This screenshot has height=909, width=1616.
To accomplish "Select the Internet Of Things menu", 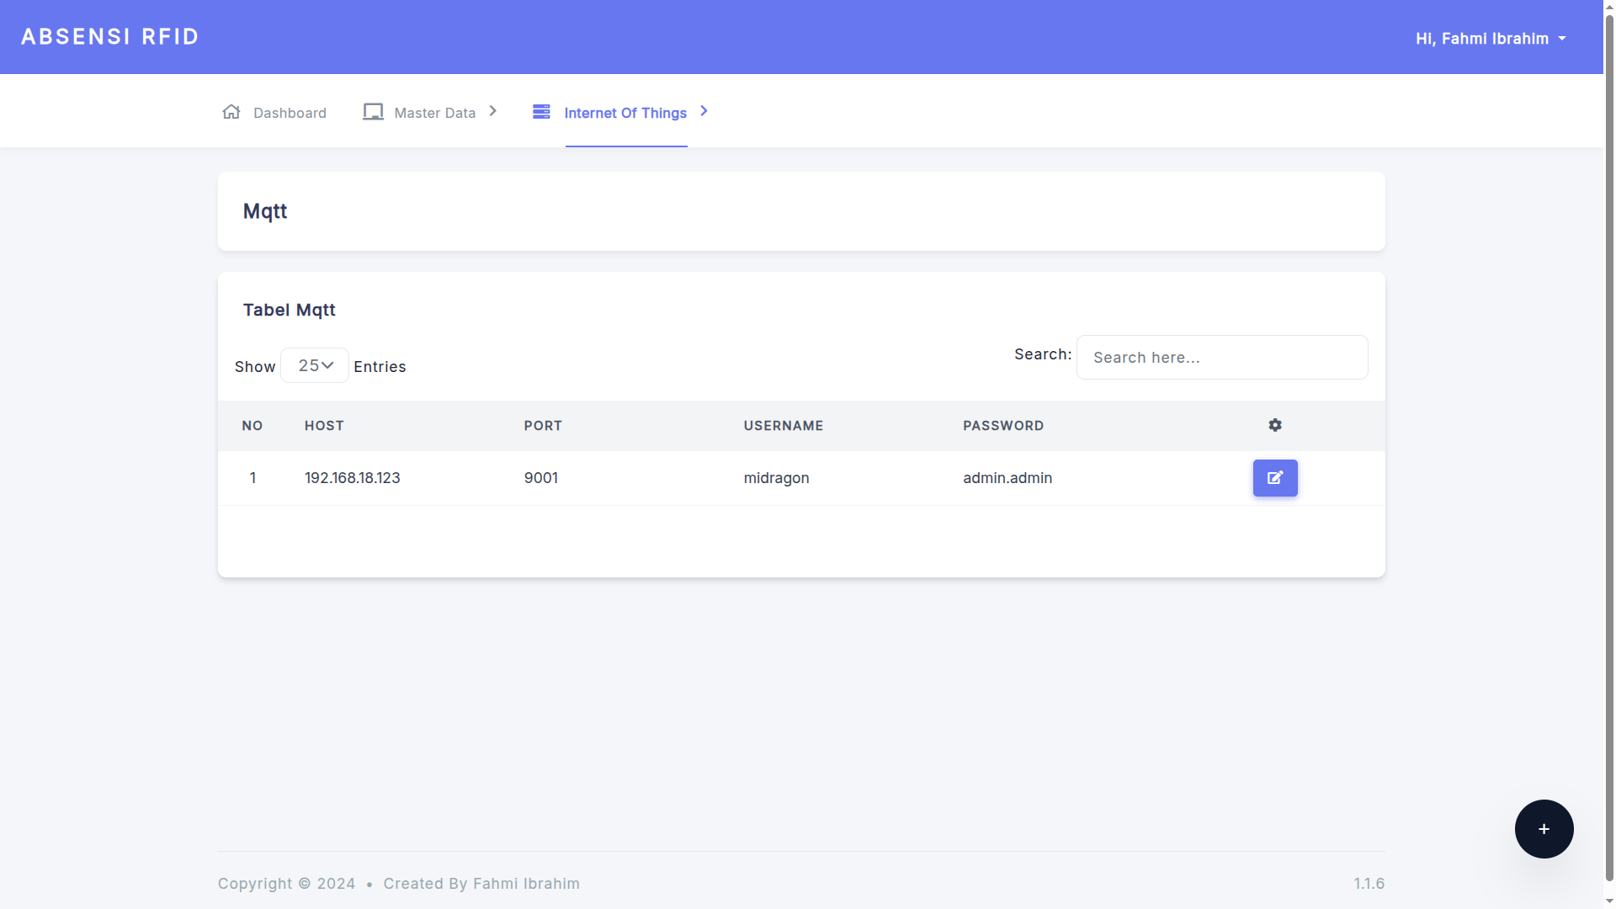I will (x=625, y=113).
